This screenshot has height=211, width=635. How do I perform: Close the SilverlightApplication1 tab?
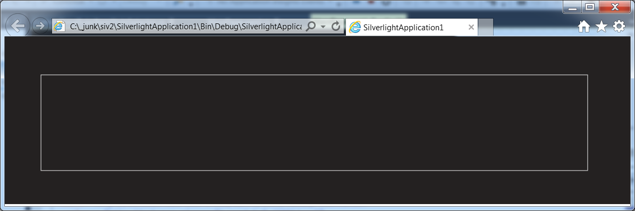[x=471, y=27]
